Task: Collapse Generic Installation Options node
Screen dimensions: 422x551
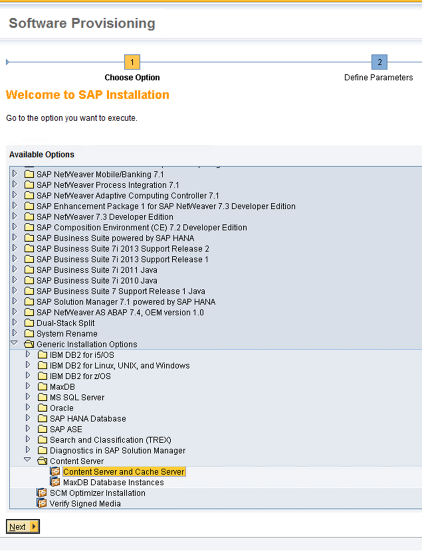Action: 15,343
